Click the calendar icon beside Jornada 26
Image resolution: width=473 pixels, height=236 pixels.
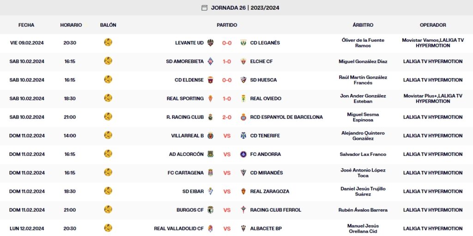[x=205, y=8]
